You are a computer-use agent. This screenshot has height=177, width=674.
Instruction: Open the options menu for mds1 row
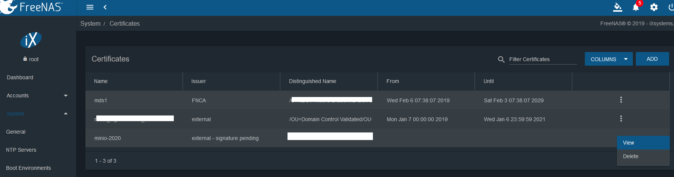pos(621,100)
